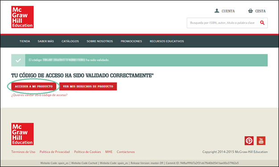Click 'ha sido validado' banner message

[x=97, y=60]
